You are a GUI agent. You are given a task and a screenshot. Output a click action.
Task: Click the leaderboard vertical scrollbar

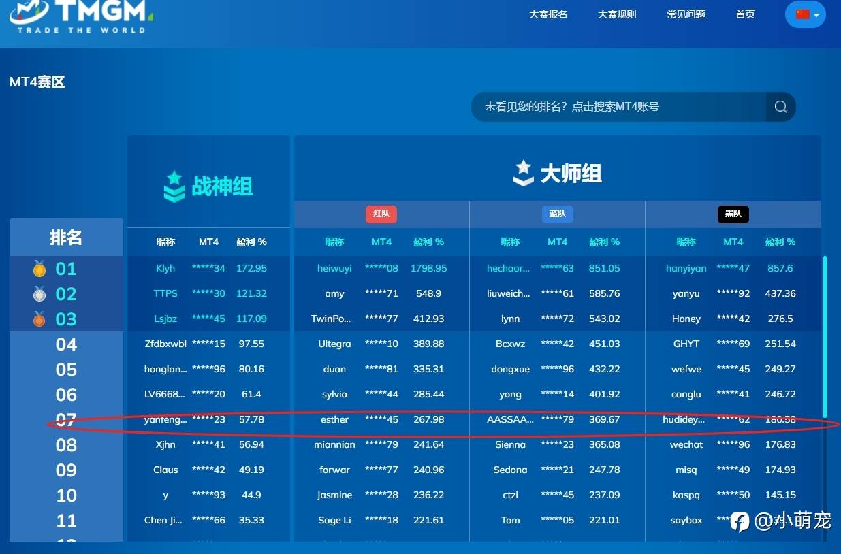pyautogui.click(x=825, y=337)
